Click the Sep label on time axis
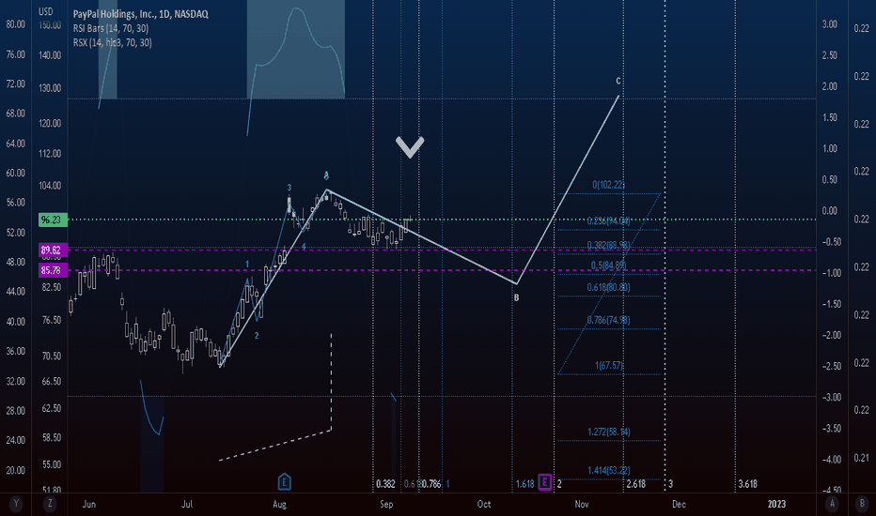The image size is (876, 516). point(386,504)
